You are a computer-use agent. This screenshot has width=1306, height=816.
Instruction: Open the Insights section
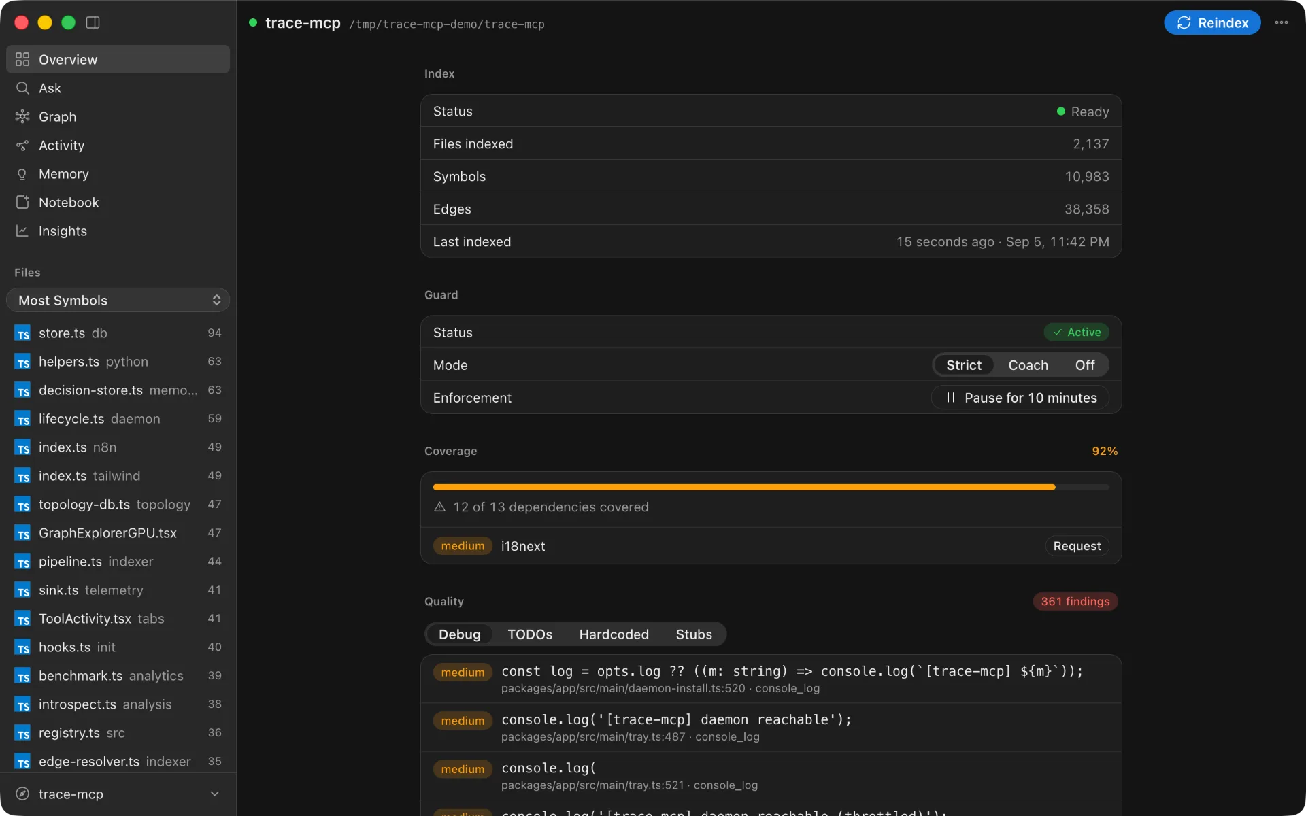coord(118,231)
